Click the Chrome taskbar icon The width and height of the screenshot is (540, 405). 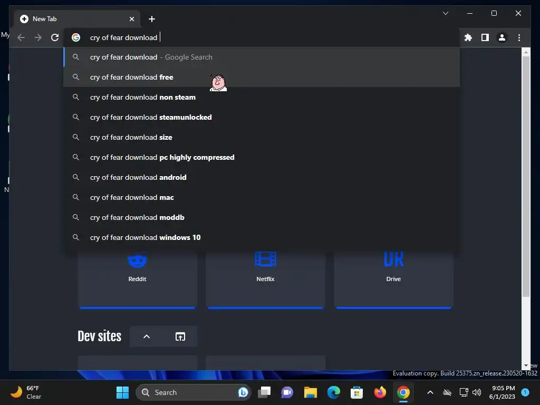[403, 392]
